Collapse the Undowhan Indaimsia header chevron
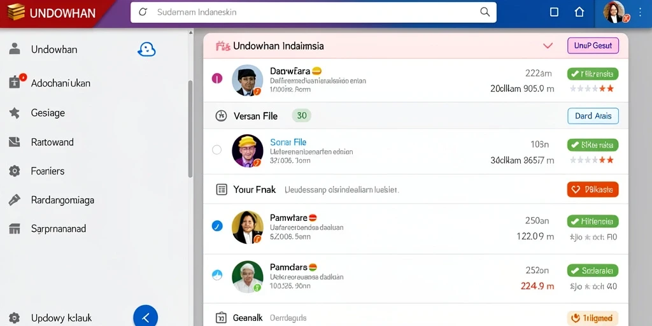This screenshot has height=326, width=652. pyautogui.click(x=548, y=46)
